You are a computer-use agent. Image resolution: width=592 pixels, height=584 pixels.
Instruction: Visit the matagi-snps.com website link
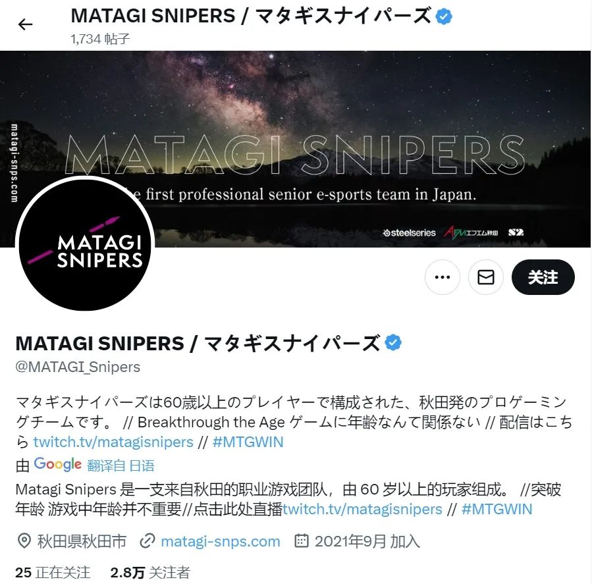221,541
